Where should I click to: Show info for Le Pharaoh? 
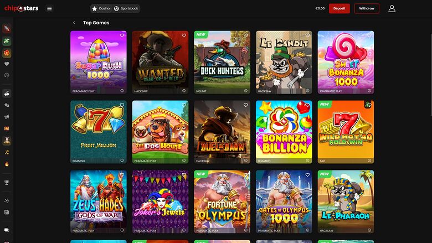coord(369,230)
